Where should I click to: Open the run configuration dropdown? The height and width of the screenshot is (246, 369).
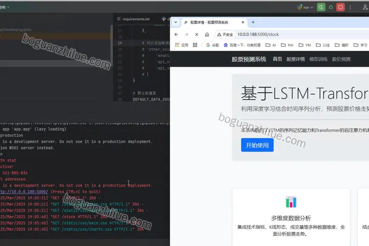tap(305, 7)
